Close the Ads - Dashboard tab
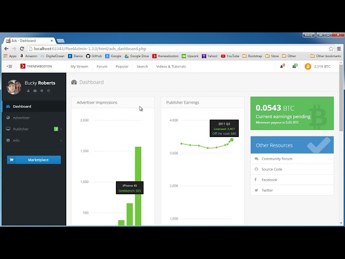345x259 pixels. pos(52,41)
